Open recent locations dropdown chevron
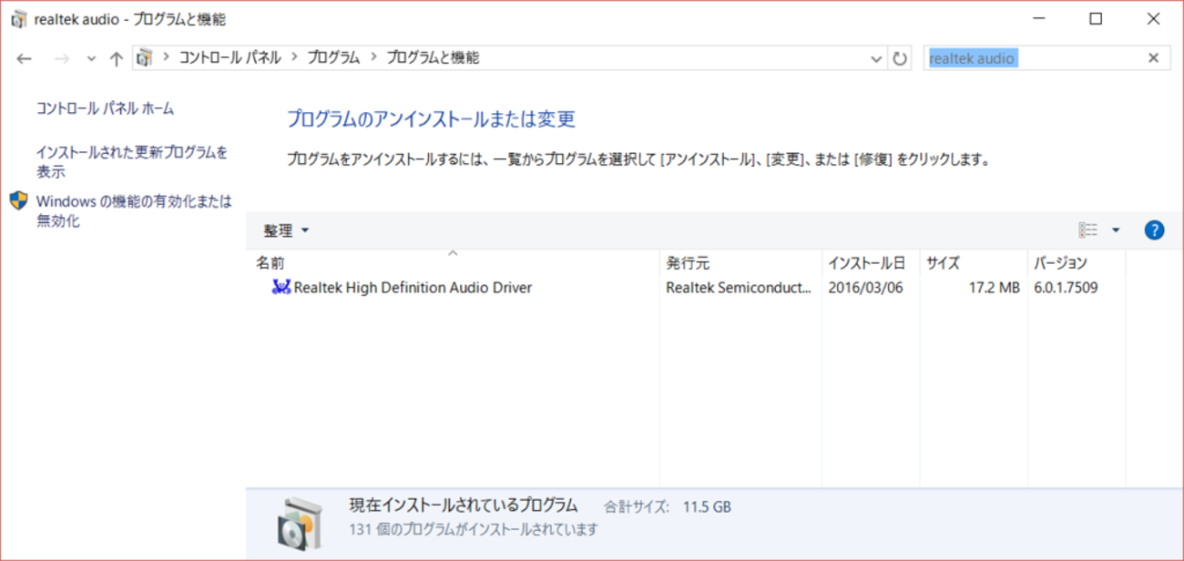 coord(91,58)
